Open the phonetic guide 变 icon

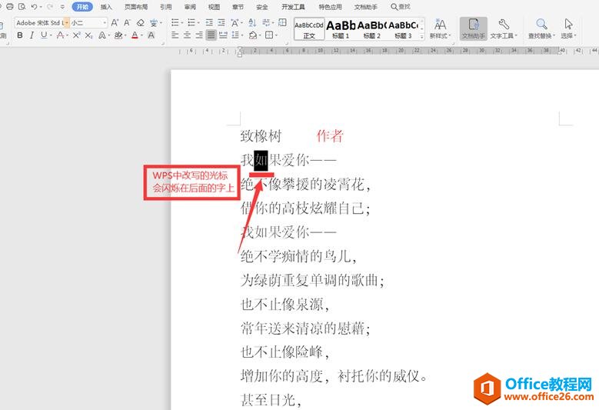coord(154,23)
